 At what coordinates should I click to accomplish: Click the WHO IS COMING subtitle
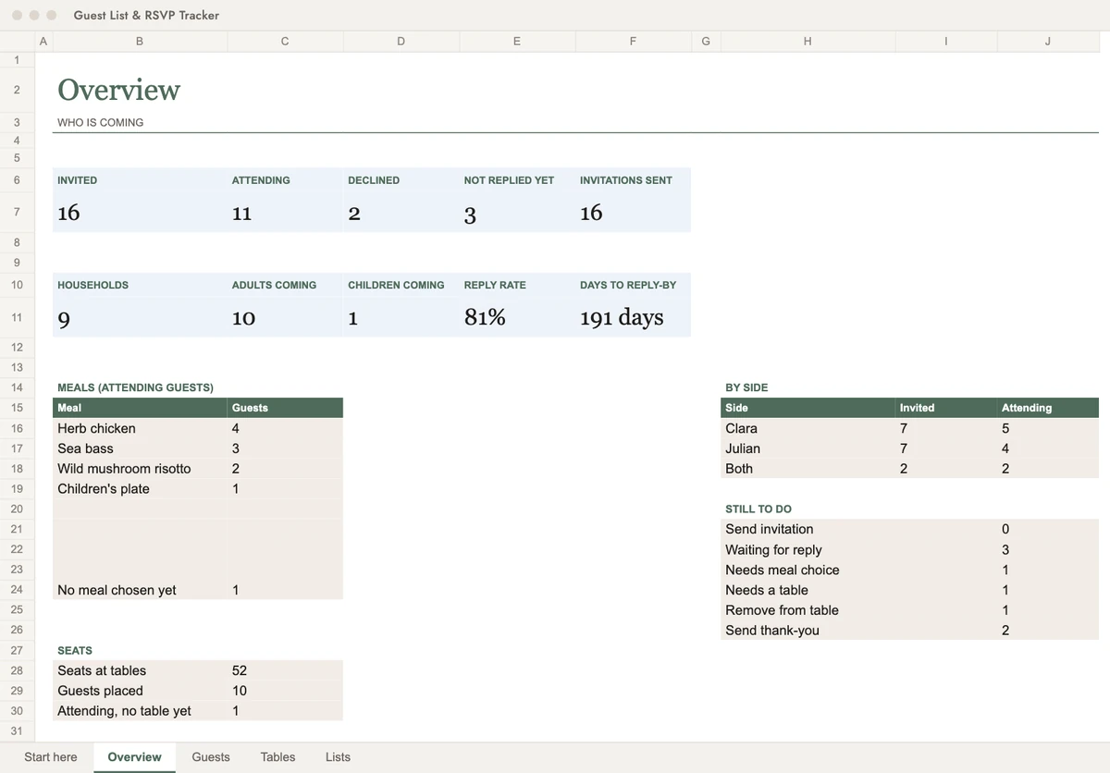click(100, 122)
